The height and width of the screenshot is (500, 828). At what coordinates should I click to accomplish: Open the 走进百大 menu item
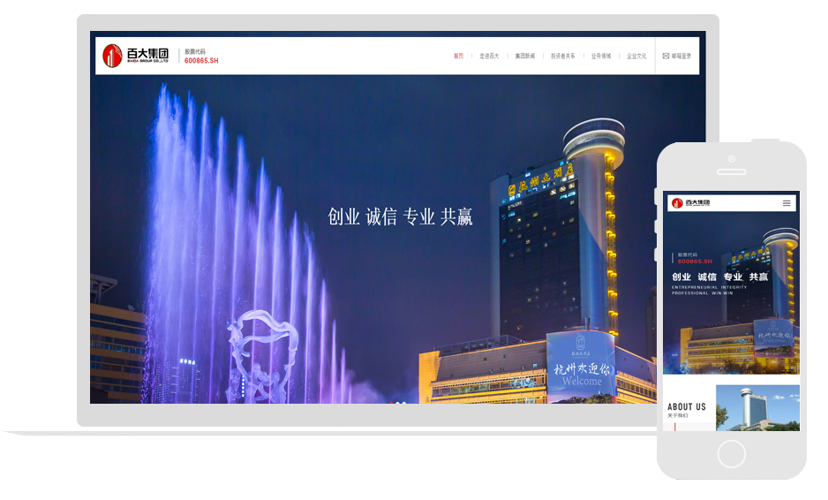click(489, 56)
